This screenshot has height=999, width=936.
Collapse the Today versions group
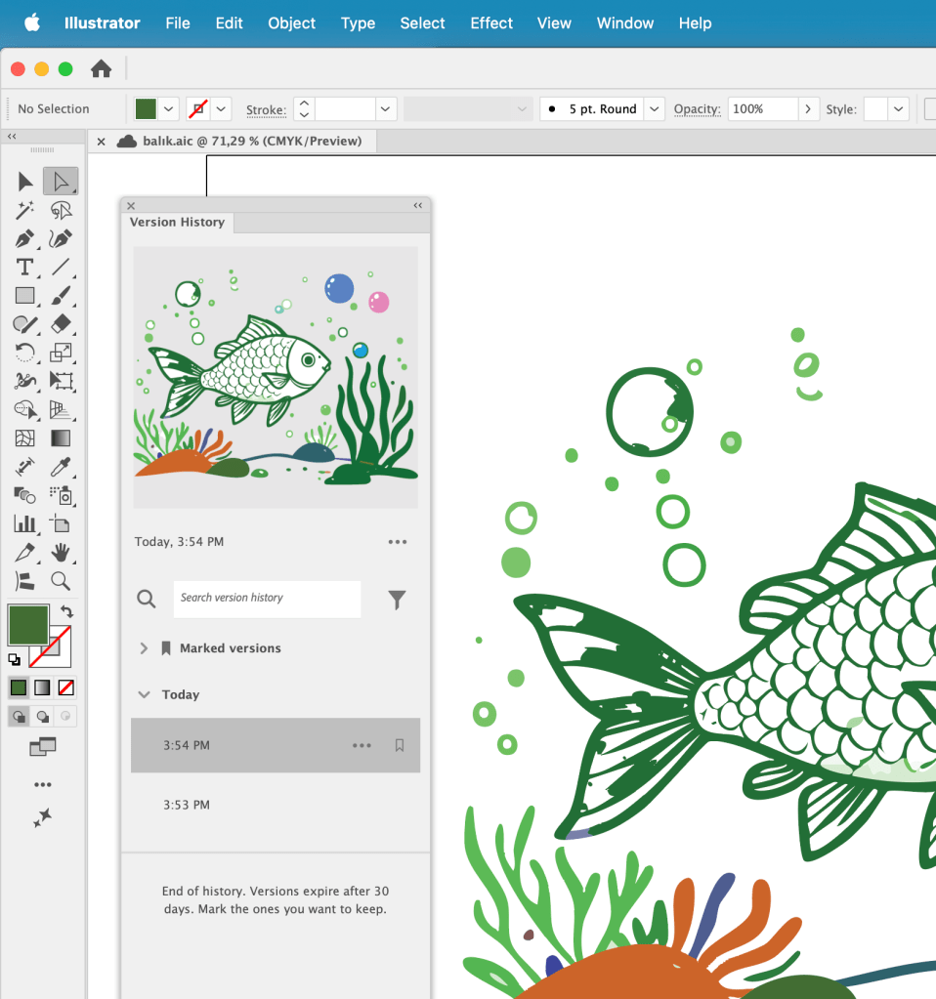coord(145,695)
